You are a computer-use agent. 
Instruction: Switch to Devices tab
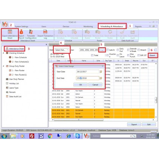pos(66,26)
